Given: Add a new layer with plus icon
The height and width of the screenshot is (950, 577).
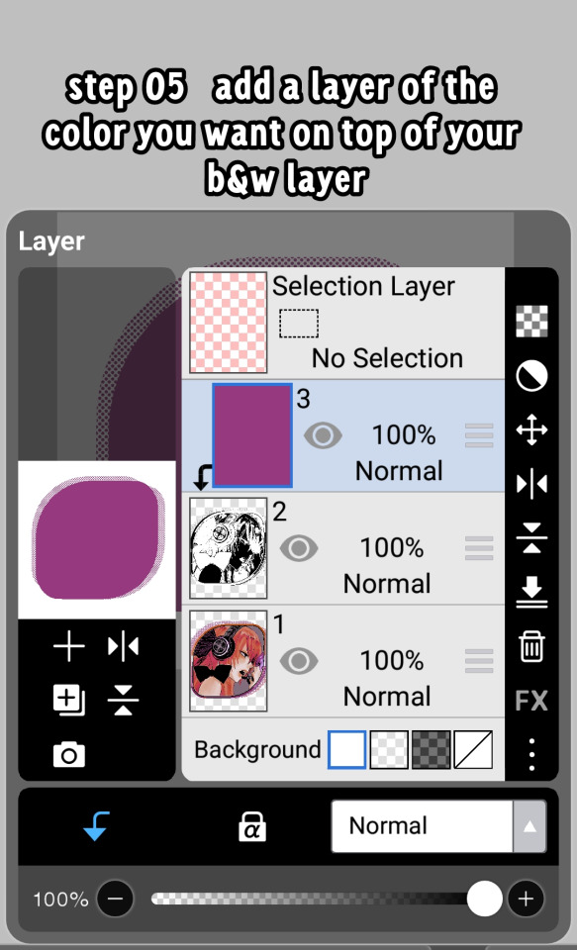Looking at the screenshot, I should point(68,646).
